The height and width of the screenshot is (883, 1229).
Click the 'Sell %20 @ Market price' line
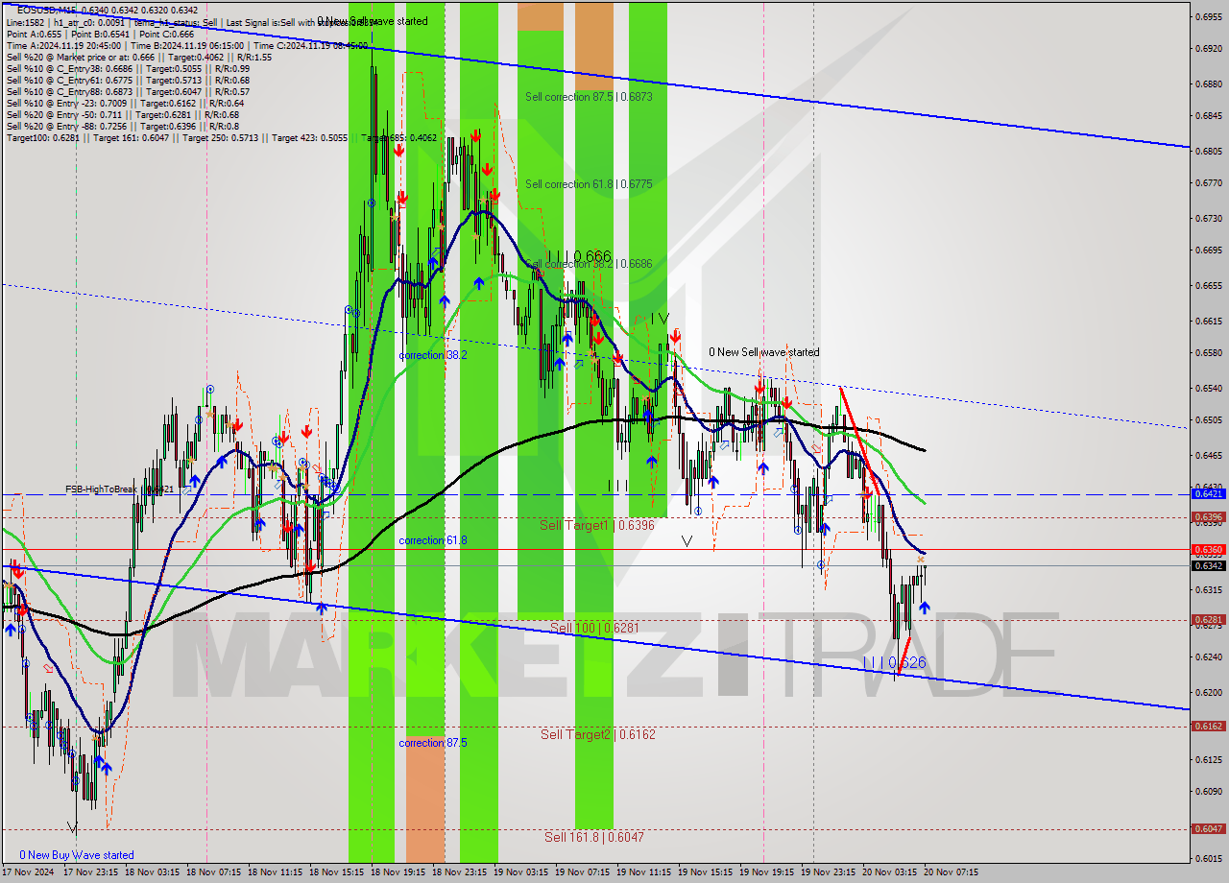pyautogui.click(x=139, y=57)
